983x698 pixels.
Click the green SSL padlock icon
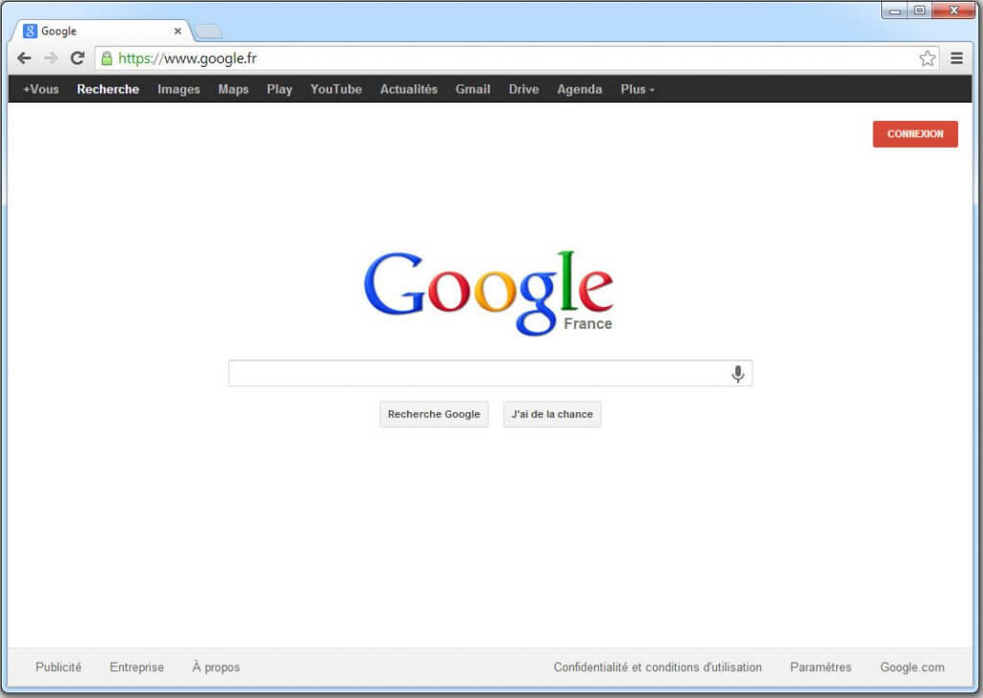(107, 58)
